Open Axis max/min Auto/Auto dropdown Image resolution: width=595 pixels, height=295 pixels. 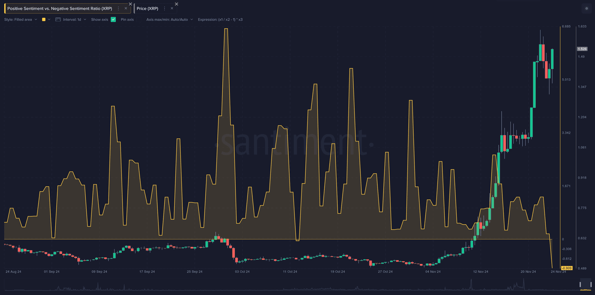pos(169,19)
